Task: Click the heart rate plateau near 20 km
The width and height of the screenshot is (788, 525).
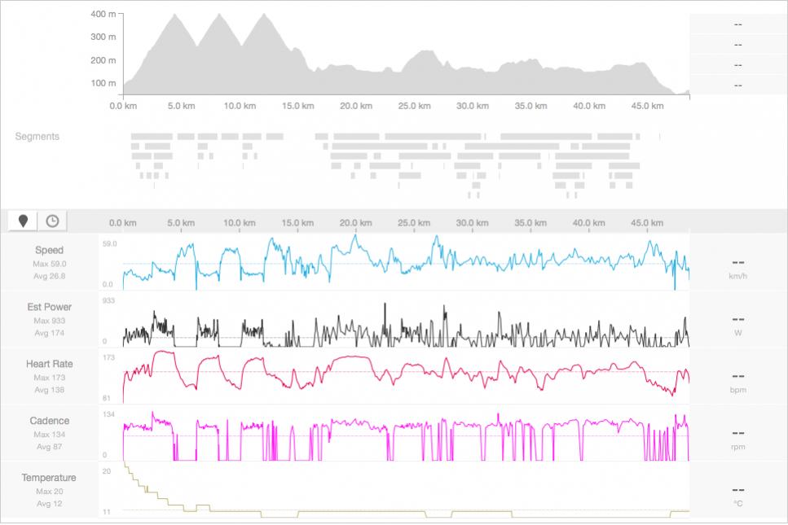Action: [x=354, y=357]
